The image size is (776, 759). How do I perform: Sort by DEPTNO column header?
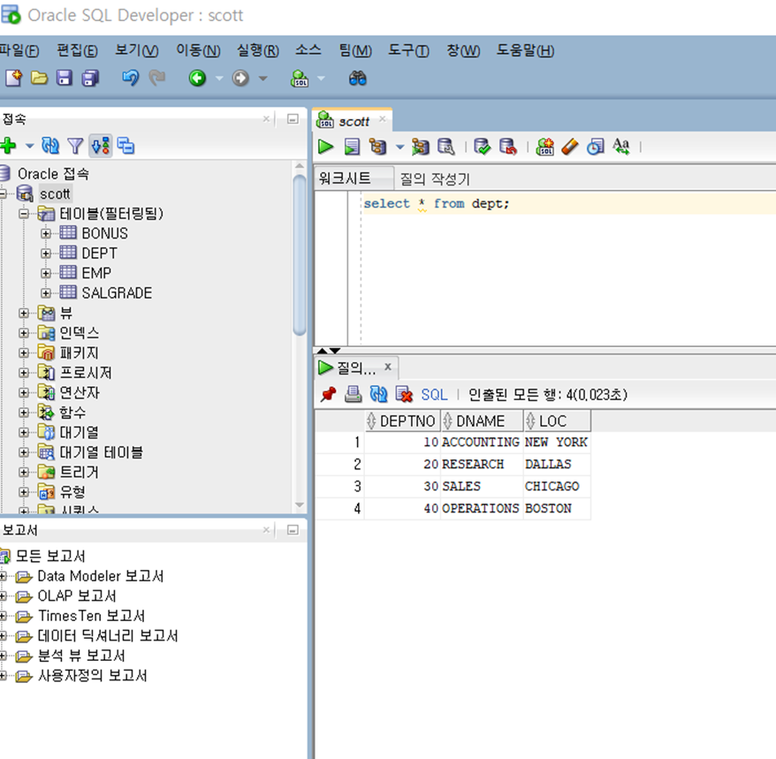402,421
